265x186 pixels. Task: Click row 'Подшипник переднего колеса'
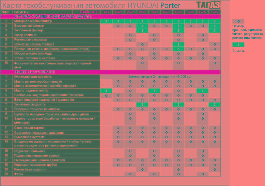click(111, 156)
